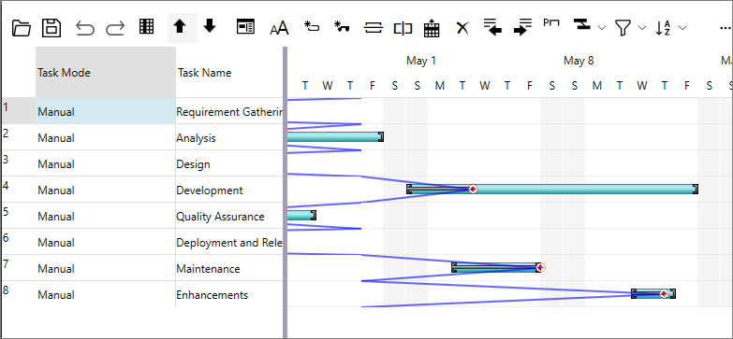
Task: Open the dropdown beside the bar style icon
Action: tap(602, 27)
